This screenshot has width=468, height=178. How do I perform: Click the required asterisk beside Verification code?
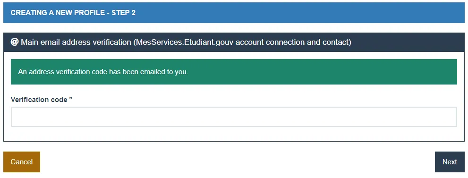coord(71,99)
